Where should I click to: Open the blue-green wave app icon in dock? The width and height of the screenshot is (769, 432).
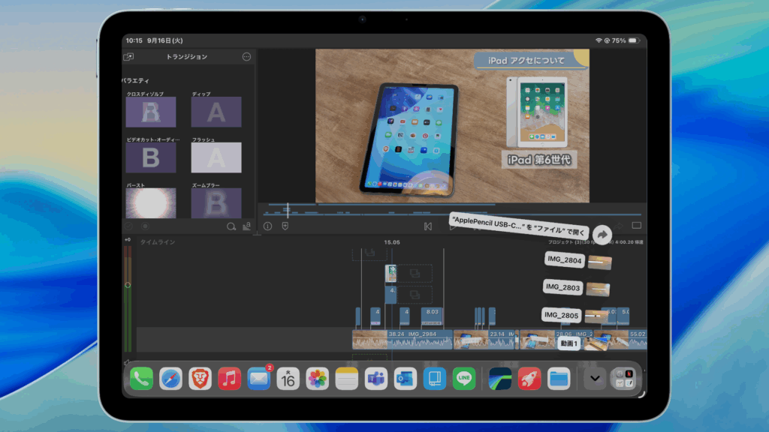click(x=500, y=379)
